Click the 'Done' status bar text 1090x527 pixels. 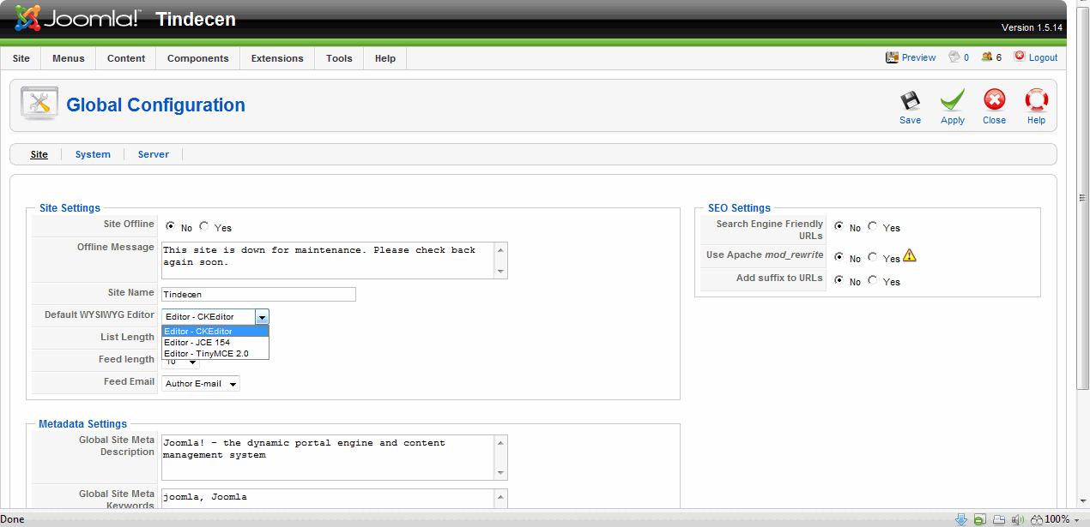[x=13, y=519]
